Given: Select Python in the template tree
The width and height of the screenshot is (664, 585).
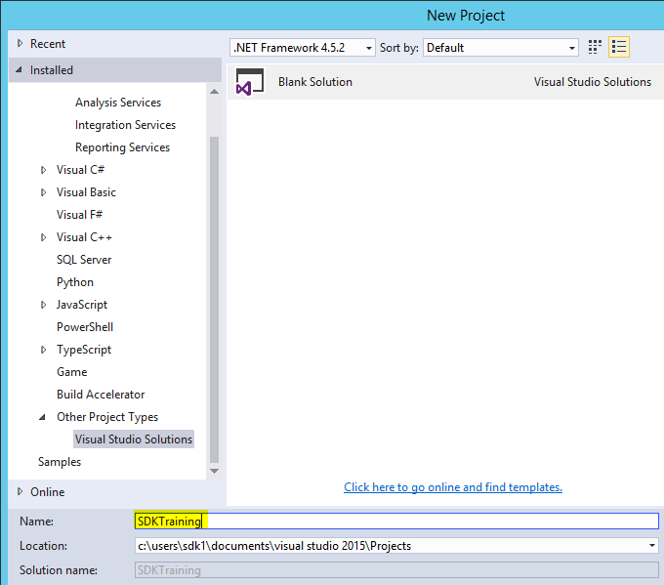Looking at the screenshot, I should click(x=75, y=282).
